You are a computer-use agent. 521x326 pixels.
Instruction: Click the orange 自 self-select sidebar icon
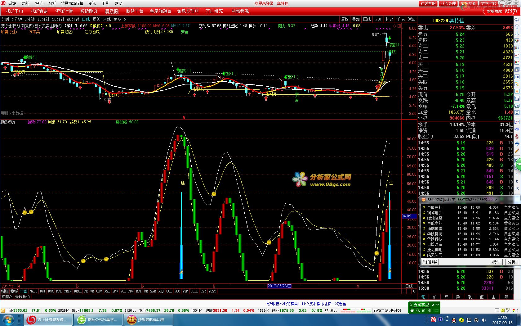click(x=517, y=91)
